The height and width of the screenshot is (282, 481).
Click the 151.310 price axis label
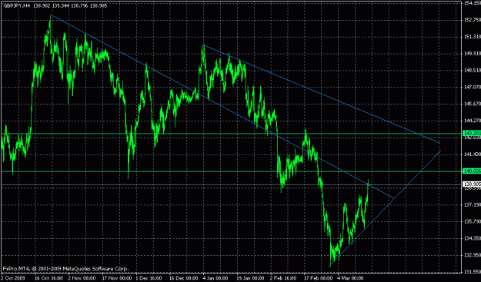[472, 37]
